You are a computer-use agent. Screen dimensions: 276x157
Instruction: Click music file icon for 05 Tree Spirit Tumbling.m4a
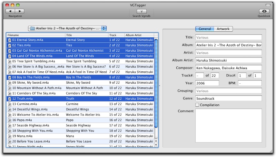click(x=10, y=61)
